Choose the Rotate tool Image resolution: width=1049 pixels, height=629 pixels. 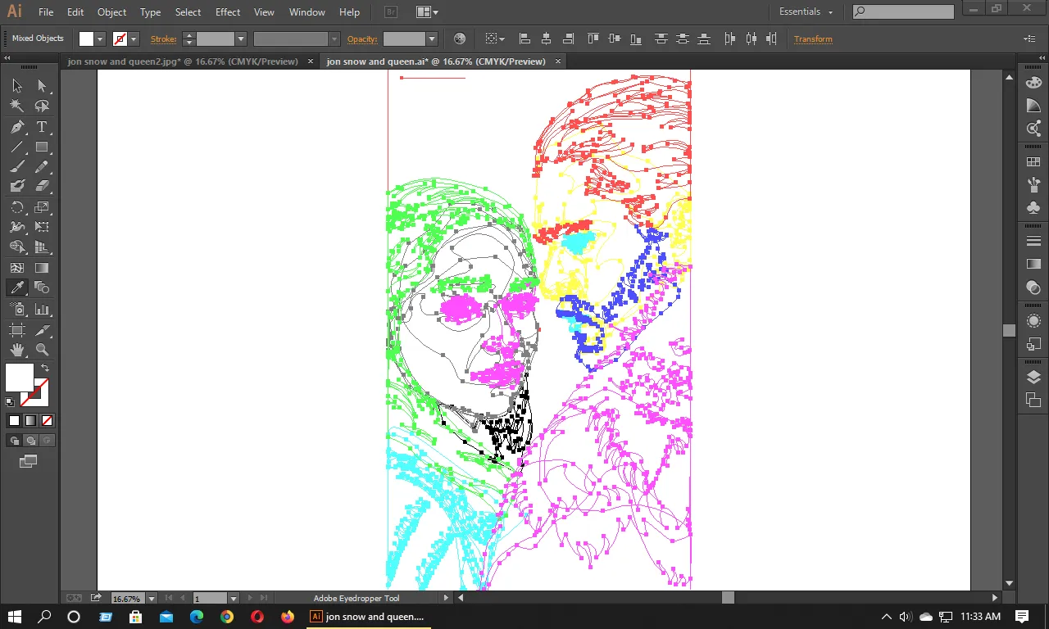(x=17, y=207)
